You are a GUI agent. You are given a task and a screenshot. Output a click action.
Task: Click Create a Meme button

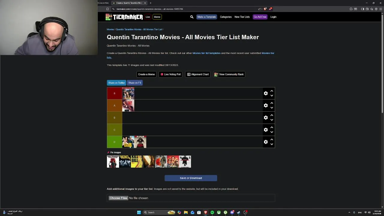(146, 74)
